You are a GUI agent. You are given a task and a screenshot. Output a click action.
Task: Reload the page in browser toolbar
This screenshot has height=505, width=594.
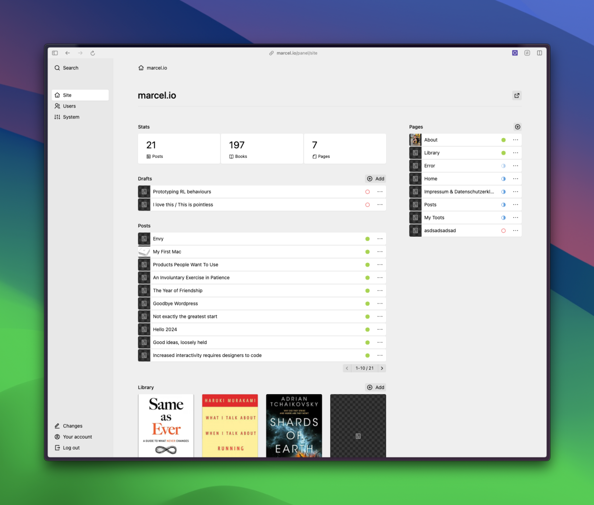[93, 53]
